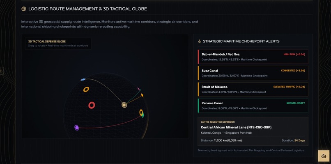Click the Logistic Route Management section title
Viewport: 331px width, 164px height.
click(x=87, y=9)
